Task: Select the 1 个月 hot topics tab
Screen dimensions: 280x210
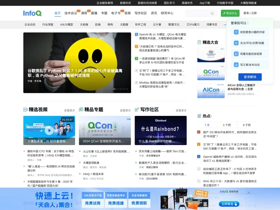Action: (x=227, y=125)
